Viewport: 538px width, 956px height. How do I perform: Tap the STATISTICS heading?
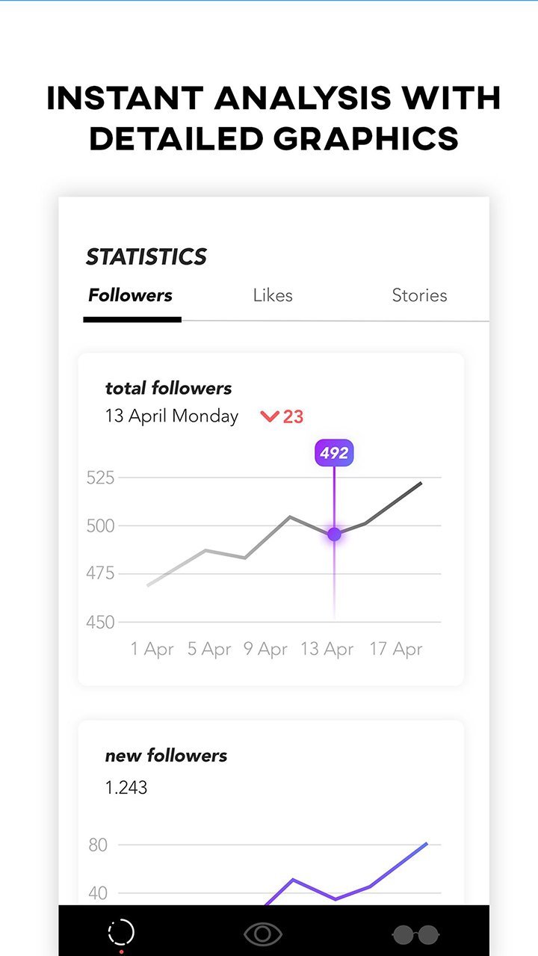click(146, 256)
